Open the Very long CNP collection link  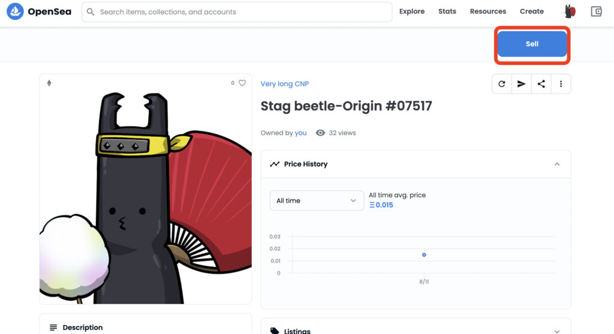(285, 84)
